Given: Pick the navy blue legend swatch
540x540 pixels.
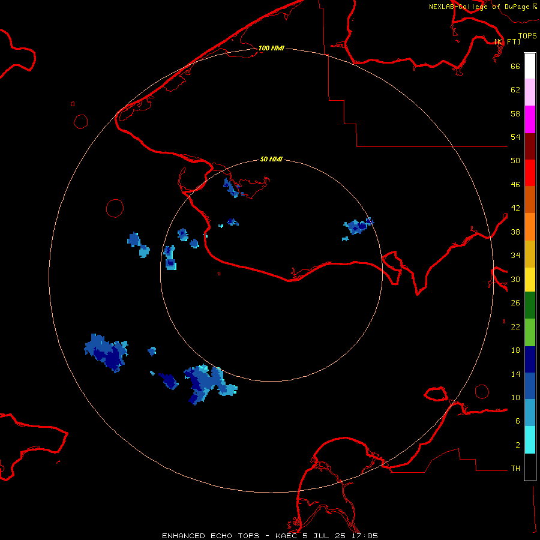Looking at the screenshot, I should point(530,359).
